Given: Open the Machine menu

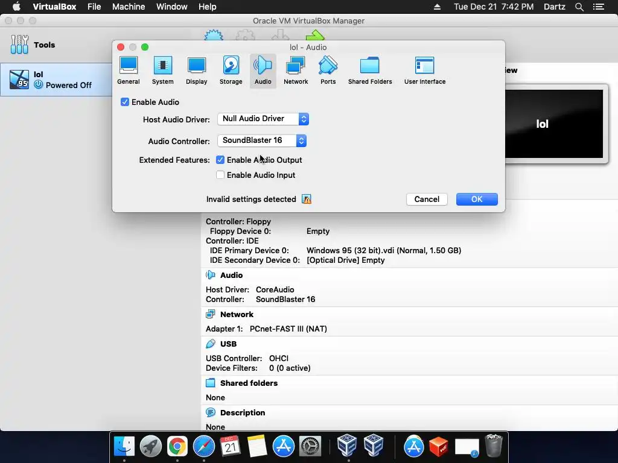Looking at the screenshot, I should click(129, 7).
